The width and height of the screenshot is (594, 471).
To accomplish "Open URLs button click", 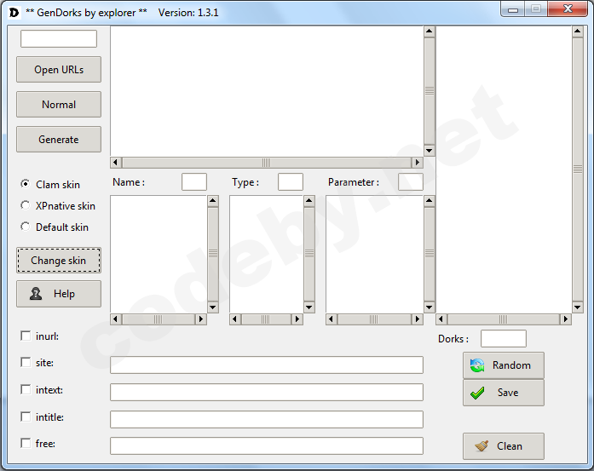I will 59,70.
